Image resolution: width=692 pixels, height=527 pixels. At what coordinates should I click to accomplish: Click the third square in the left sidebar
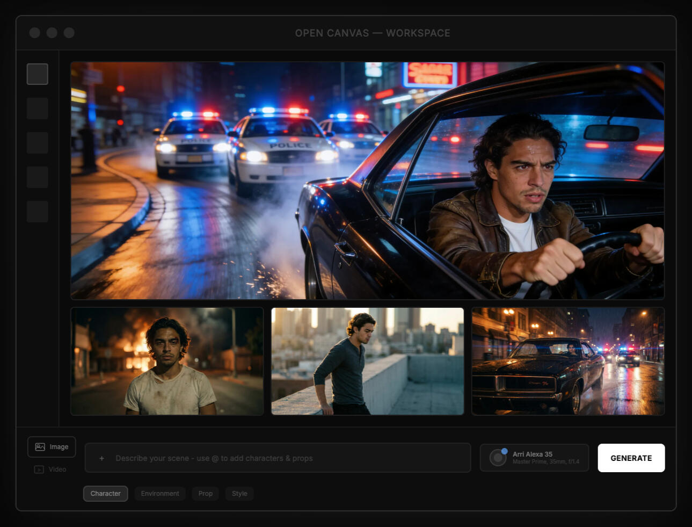[38, 143]
